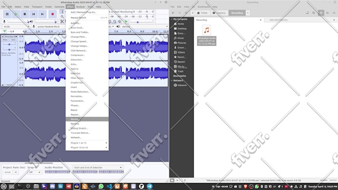
Task: Click the green Play-at-speed icon
Action: pyautogui.click(x=126, y=21)
